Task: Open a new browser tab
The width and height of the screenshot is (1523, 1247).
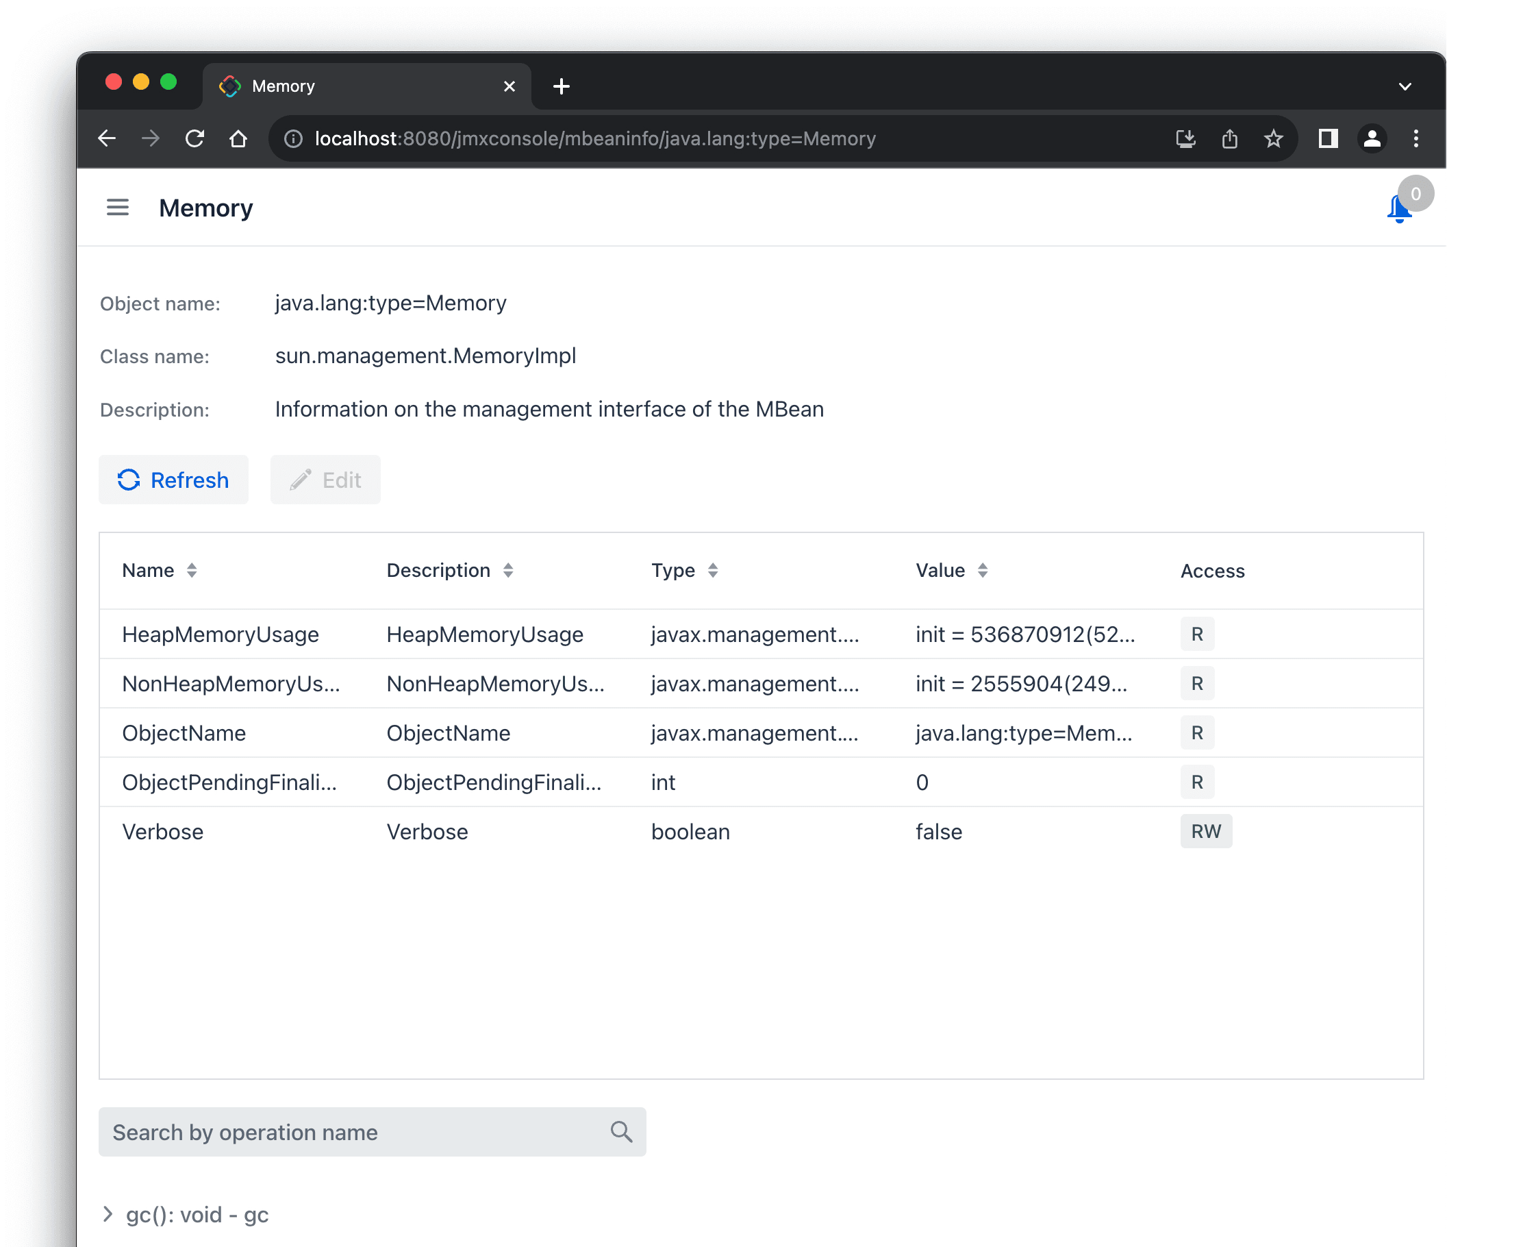Action: pyautogui.click(x=562, y=86)
